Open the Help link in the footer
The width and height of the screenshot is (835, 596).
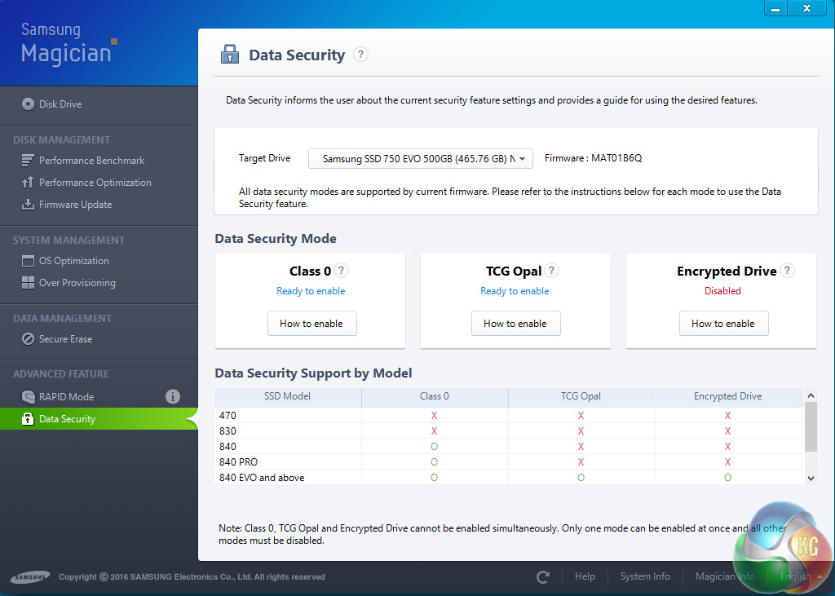point(585,576)
